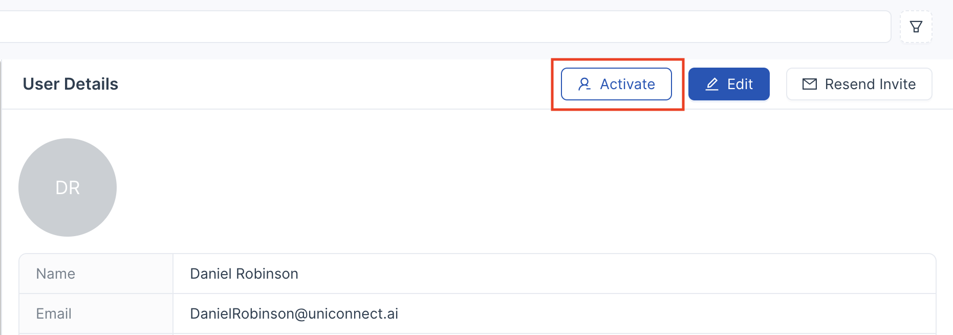Image resolution: width=953 pixels, height=335 pixels.
Task: Click the person icon on Activate
Action: [x=584, y=84]
